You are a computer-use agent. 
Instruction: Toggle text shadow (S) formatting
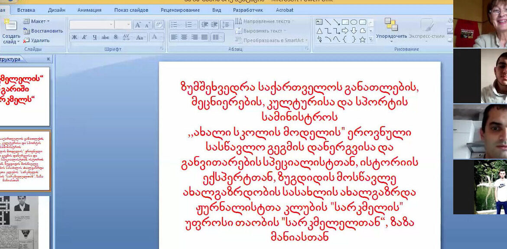(116, 37)
